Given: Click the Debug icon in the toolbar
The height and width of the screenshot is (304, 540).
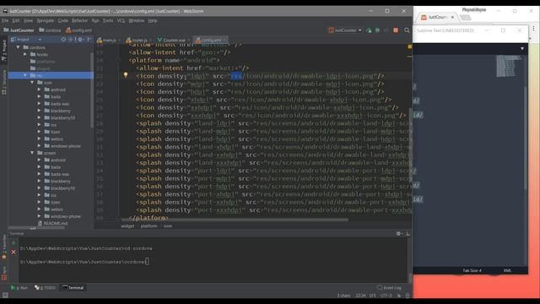Looking at the screenshot, I should click(x=377, y=30).
